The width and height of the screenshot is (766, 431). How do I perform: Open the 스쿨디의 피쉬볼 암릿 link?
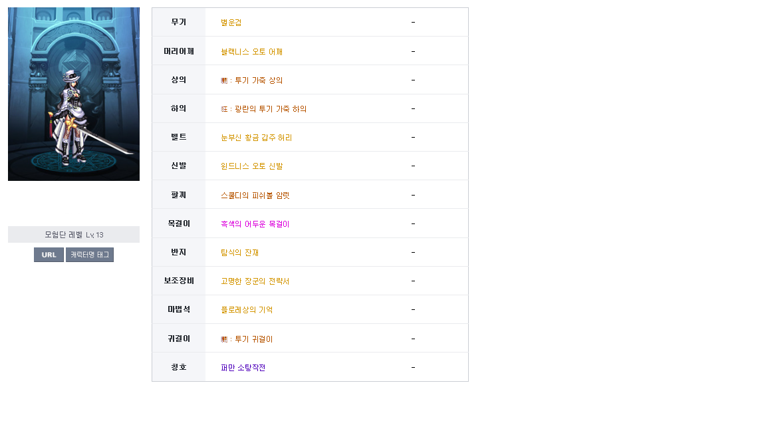pos(255,196)
